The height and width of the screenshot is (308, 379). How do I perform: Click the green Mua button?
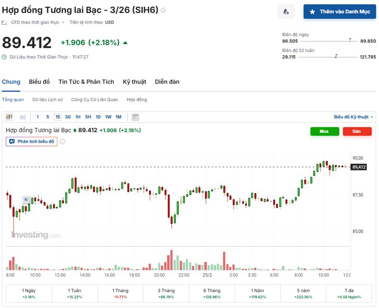324,131
